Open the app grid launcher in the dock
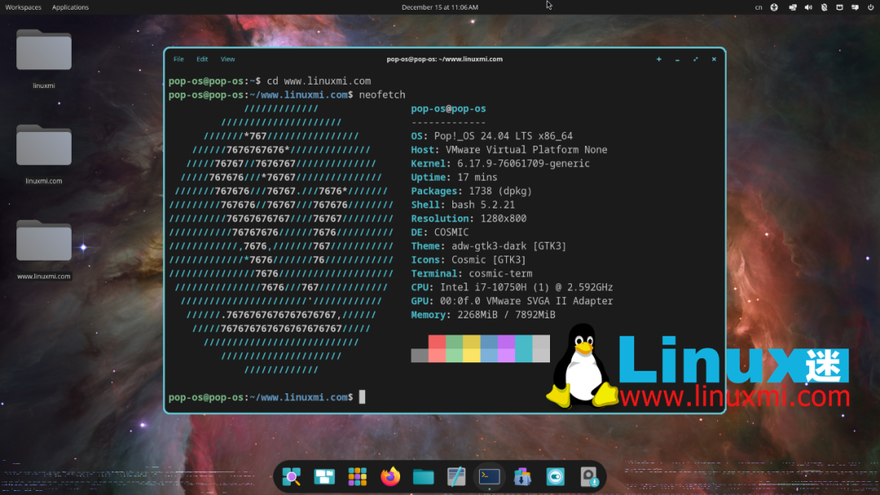Image resolution: width=880 pixels, height=495 pixels. pos(357,476)
